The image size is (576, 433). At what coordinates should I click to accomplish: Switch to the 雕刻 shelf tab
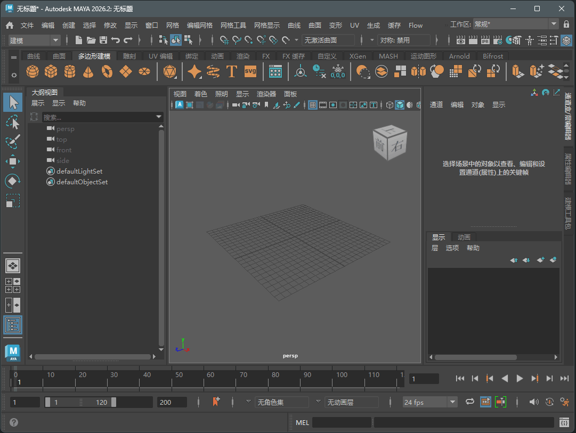[129, 56]
